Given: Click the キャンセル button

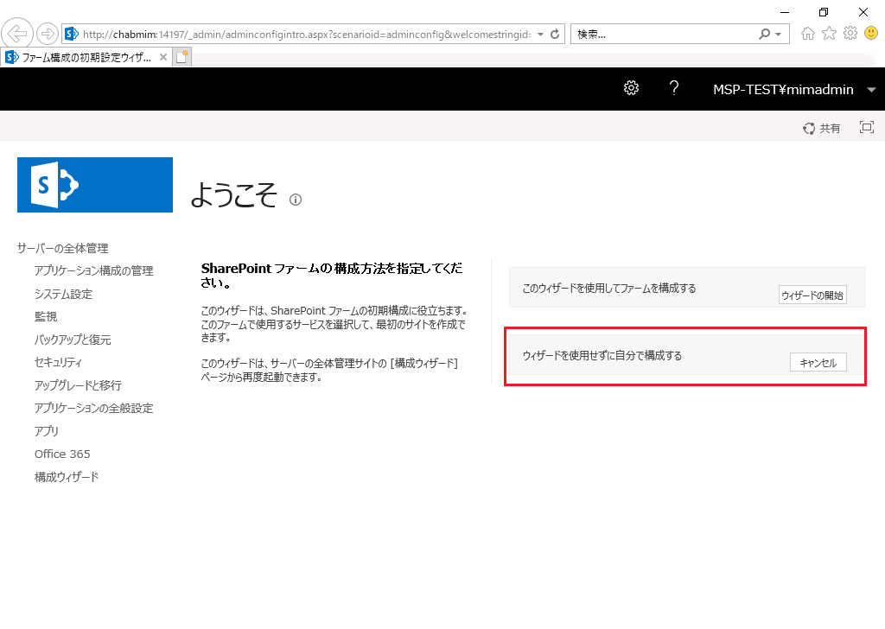Looking at the screenshot, I should click(818, 363).
